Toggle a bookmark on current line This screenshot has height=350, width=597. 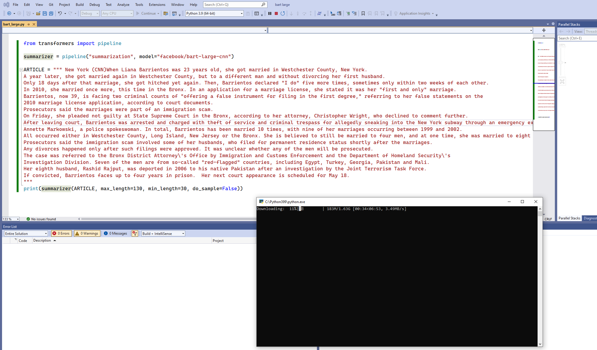click(363, 13)
